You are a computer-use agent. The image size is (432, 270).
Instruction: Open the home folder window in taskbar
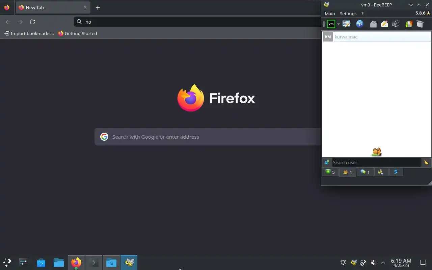pyautogui.click(x=111, y=262)
